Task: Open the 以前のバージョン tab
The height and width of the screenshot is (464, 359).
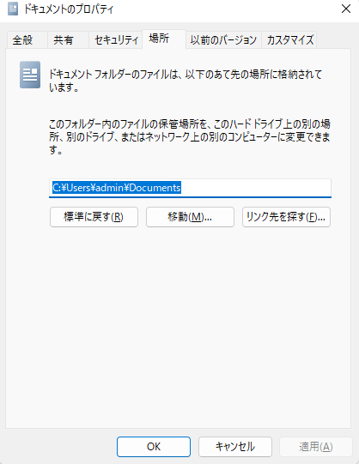Action: pyautogui.click(x=223, y=40)
